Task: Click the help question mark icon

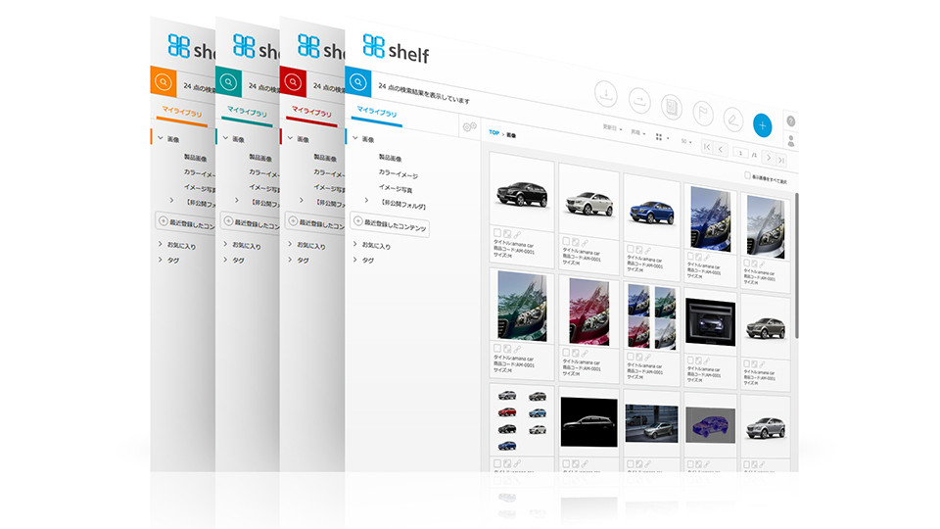Action: click(x=790, y=121)
